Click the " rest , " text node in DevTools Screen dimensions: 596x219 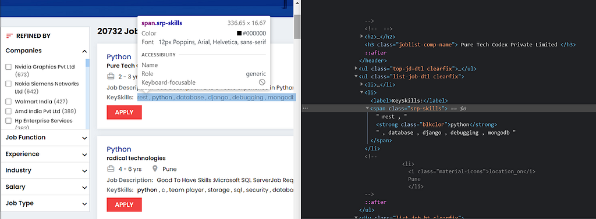pos(392,117)
